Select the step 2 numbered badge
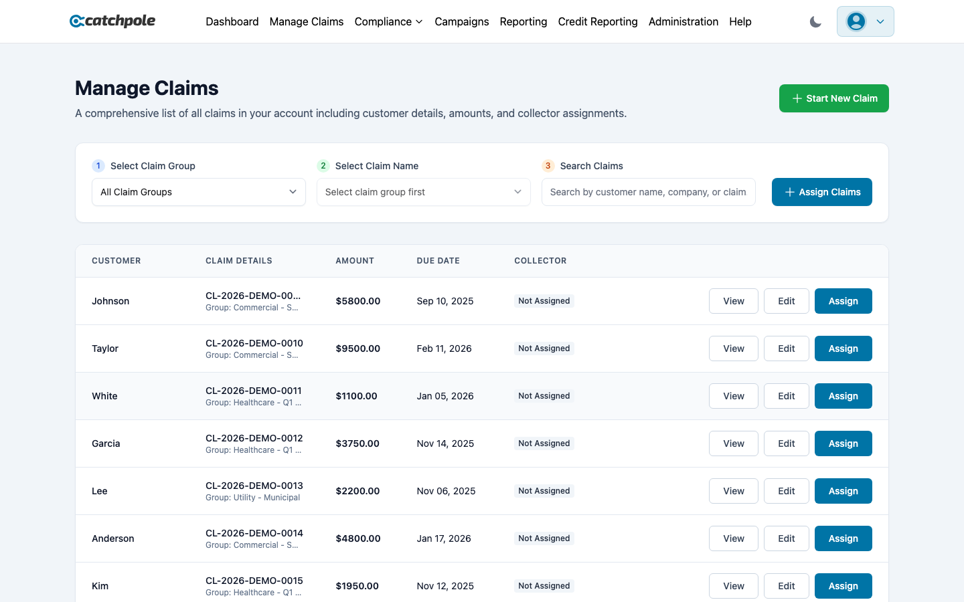 click(x=323, y=165)
